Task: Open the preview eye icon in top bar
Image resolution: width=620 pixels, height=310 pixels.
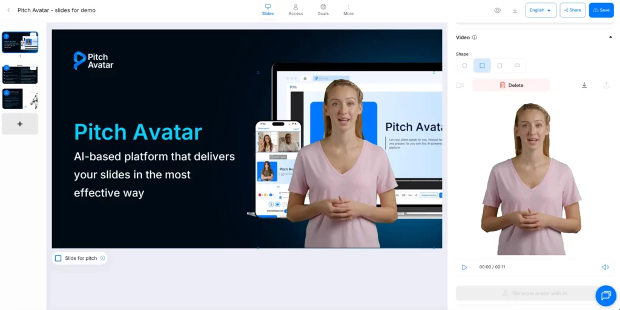Action: click(497, 10)
